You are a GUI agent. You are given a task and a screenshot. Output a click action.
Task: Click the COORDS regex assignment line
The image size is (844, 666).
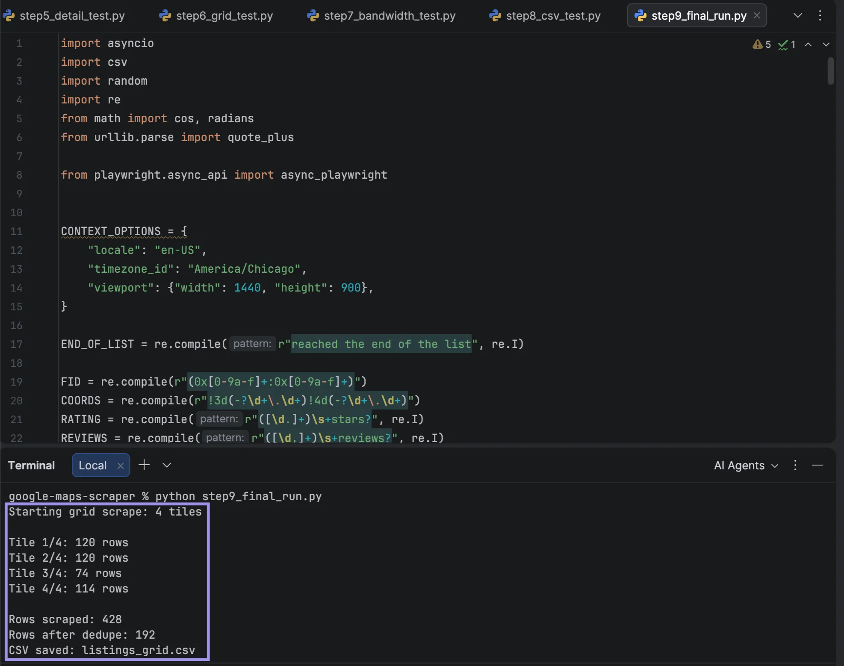240,401
